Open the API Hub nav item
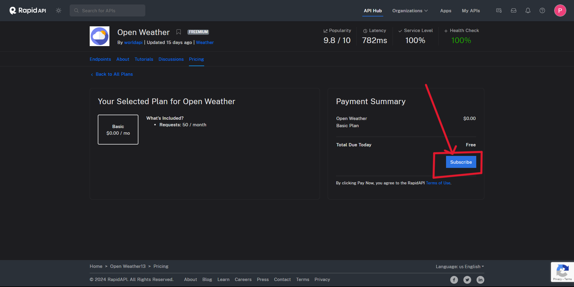The height and width of the screenshot is (287, 574). [x=373, y=10]
